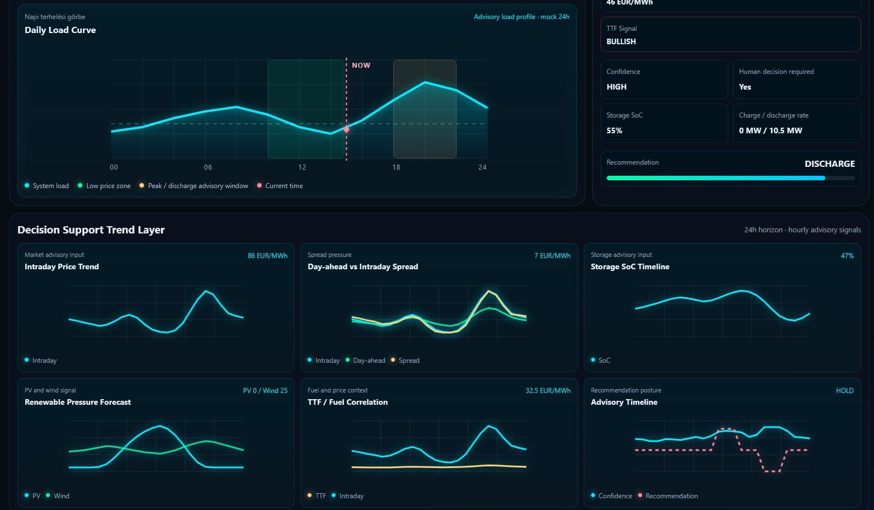The height and width of the screenshot is (510, 874).
Task: Click the Day-ahead legend dot
Action: 348,360
